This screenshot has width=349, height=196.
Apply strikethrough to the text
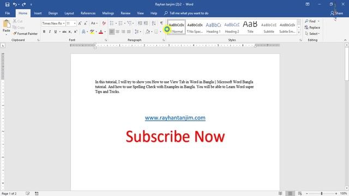tap(64, 32)
